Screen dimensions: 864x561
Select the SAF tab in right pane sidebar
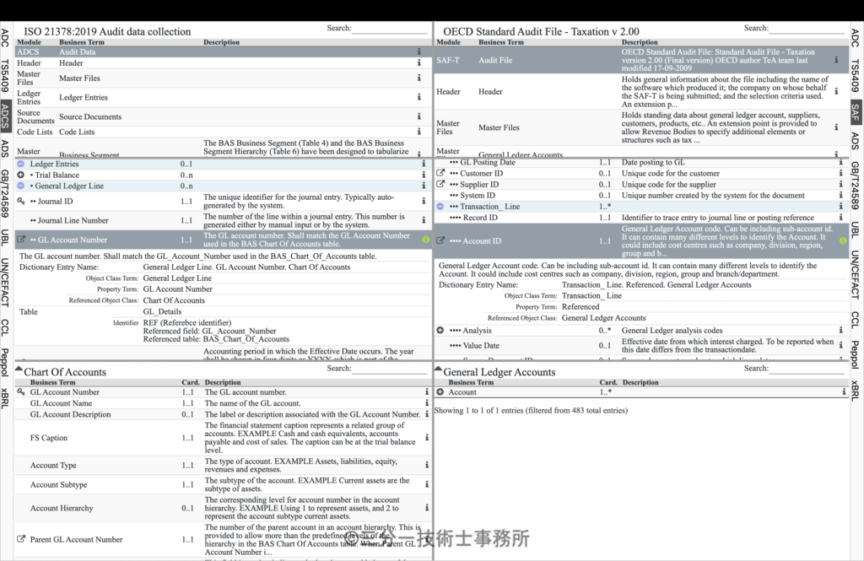click(855, 112)
